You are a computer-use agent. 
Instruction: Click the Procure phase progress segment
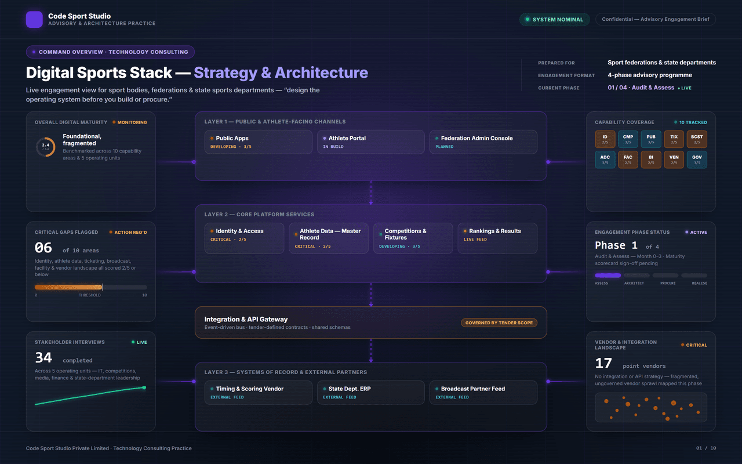pos(665,275)
